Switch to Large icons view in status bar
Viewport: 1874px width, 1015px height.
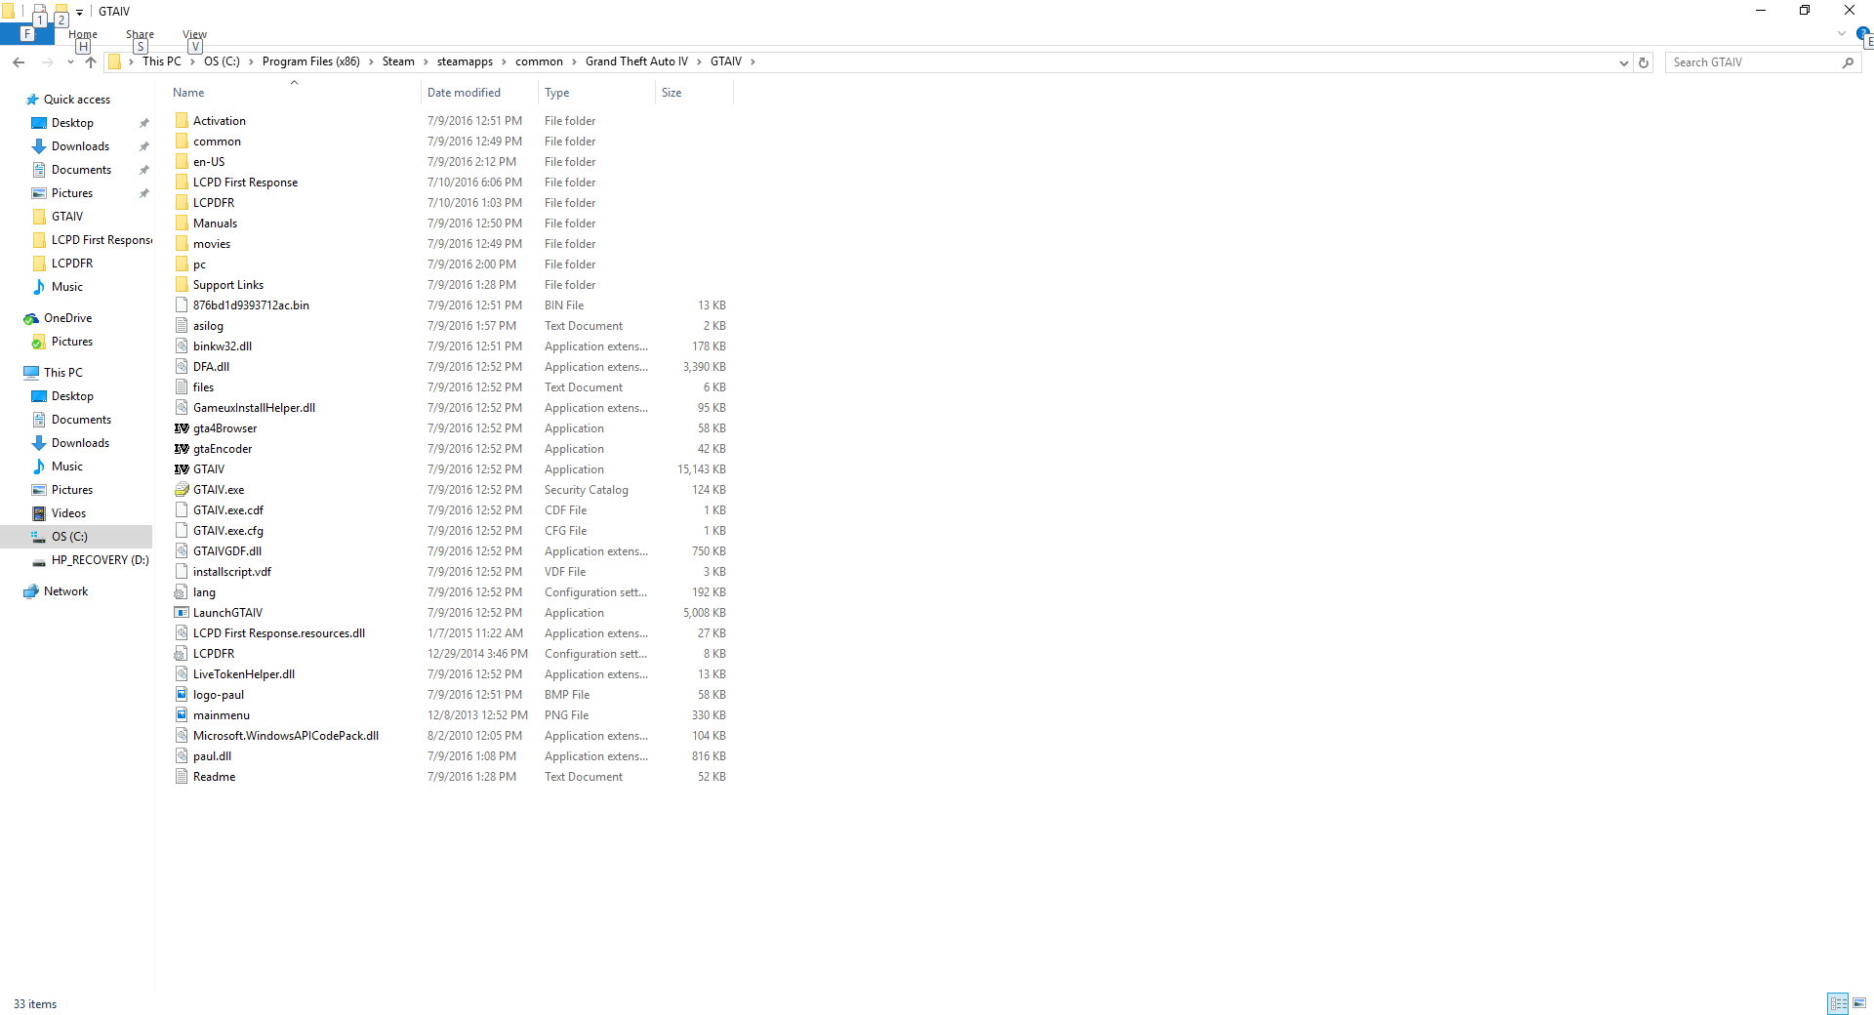1859,1003
